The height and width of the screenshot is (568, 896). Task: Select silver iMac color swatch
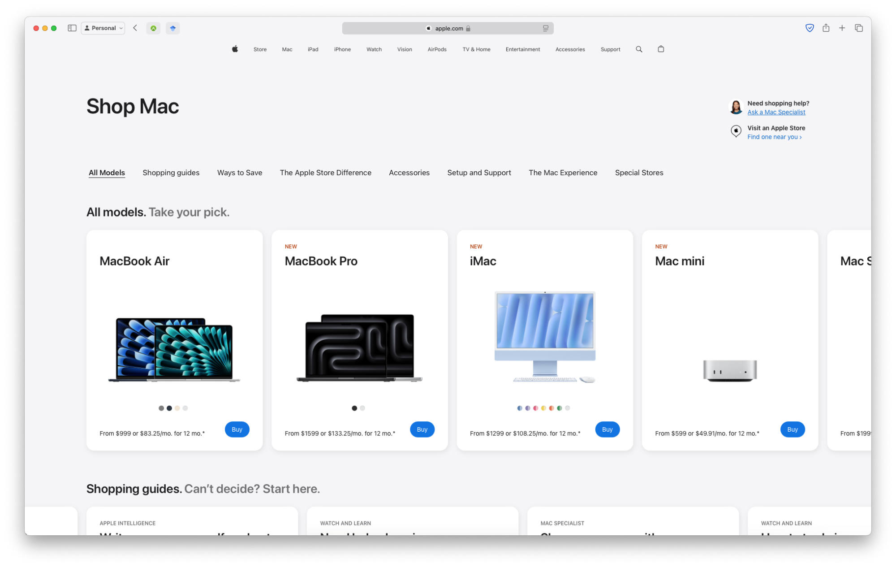tap(568, 408)
